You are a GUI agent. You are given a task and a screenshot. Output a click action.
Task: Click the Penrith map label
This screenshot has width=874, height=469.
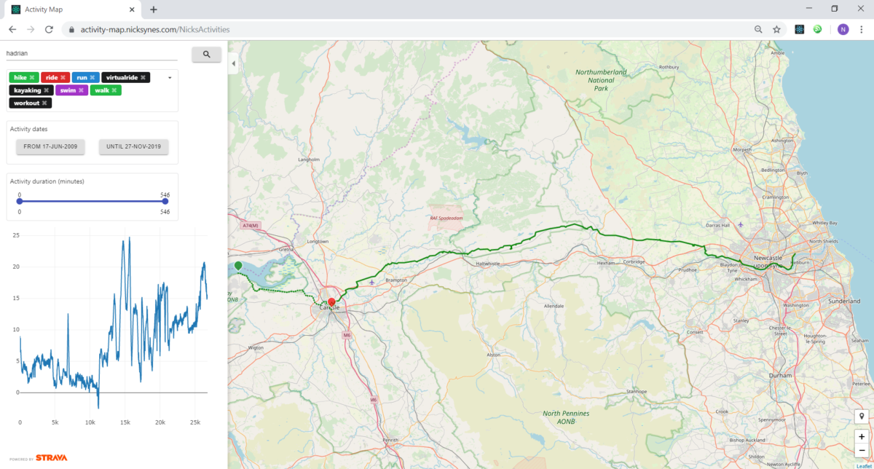(391, 441)
